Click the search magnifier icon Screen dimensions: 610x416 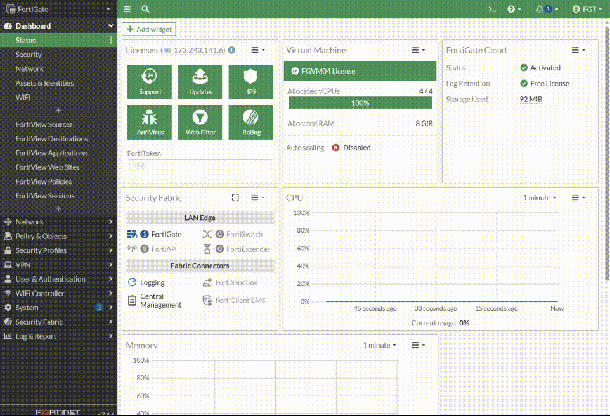pyautogui.click(x=146, y=10)
